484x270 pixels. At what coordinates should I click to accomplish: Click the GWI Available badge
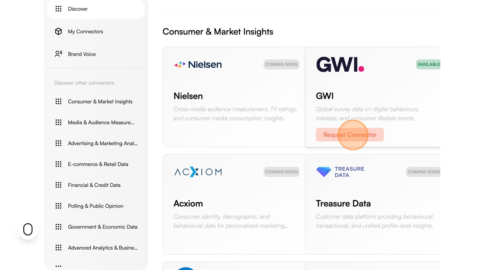pos(428,64)
